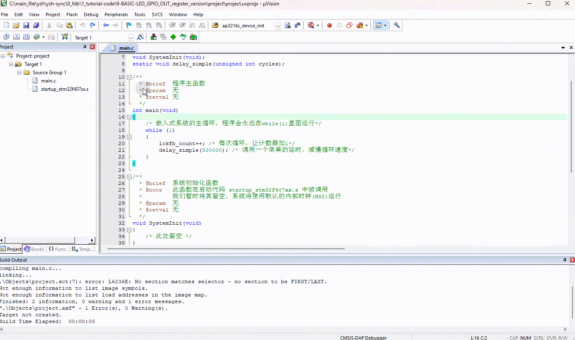Pin the Build Output panel
The width and height of the screenshot is (575, 340).
[565, 260]
